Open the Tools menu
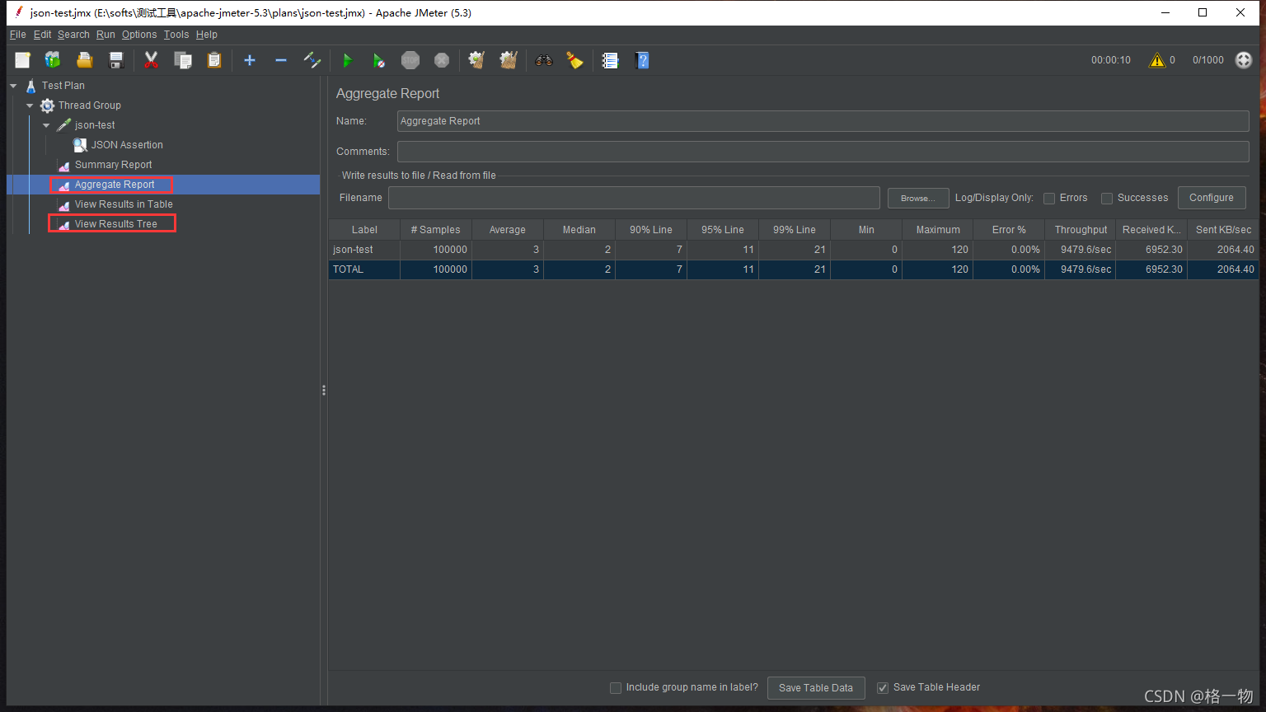 [x=176, y=35]
